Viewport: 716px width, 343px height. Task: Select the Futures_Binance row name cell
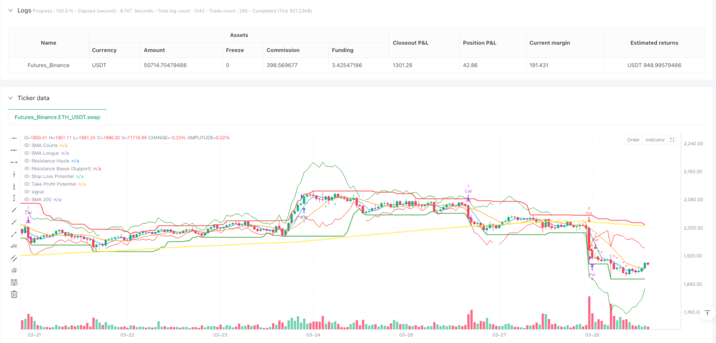pyautogui.click(x=48, y=65)
